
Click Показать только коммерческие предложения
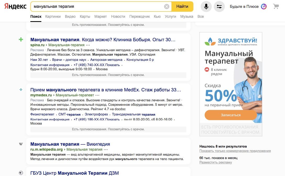click(x=235, y=151)
